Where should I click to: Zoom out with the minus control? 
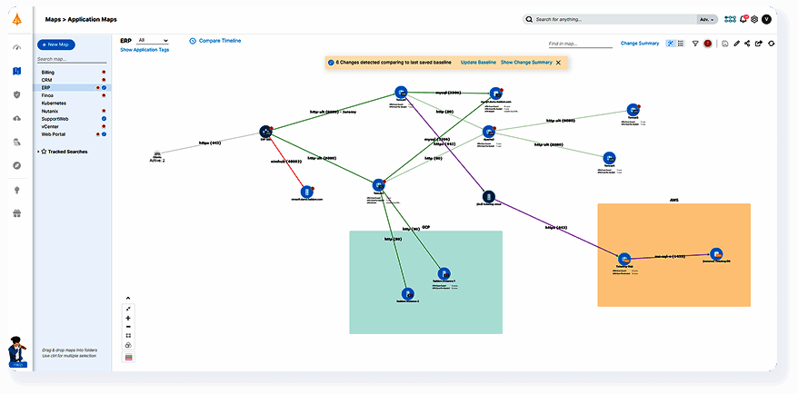[x=128, y=327]
